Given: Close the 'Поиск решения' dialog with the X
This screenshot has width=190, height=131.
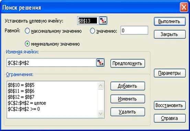Looking at the screenshot, I should 184,7.
